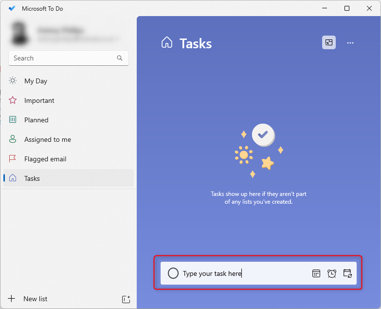
Task: Open the My Day list
Action: click(36, 81)
